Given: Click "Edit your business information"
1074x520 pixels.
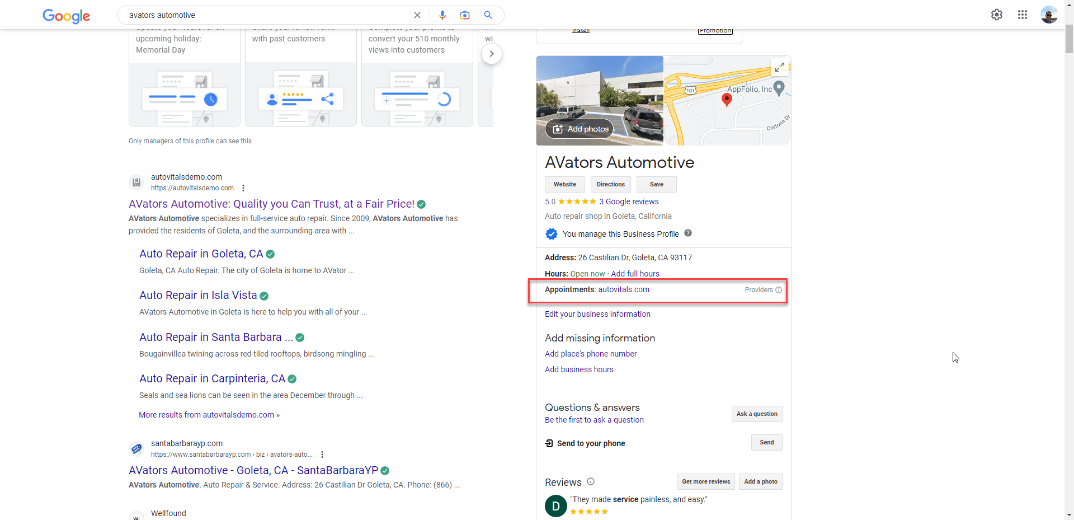Looking at the screenshot, I should click(x=597, y=314).
